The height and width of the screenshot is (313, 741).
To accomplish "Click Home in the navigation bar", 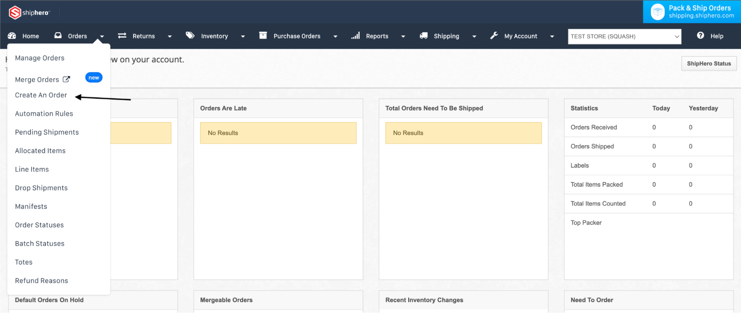I will pyautogui.click(x=31, y=36).
